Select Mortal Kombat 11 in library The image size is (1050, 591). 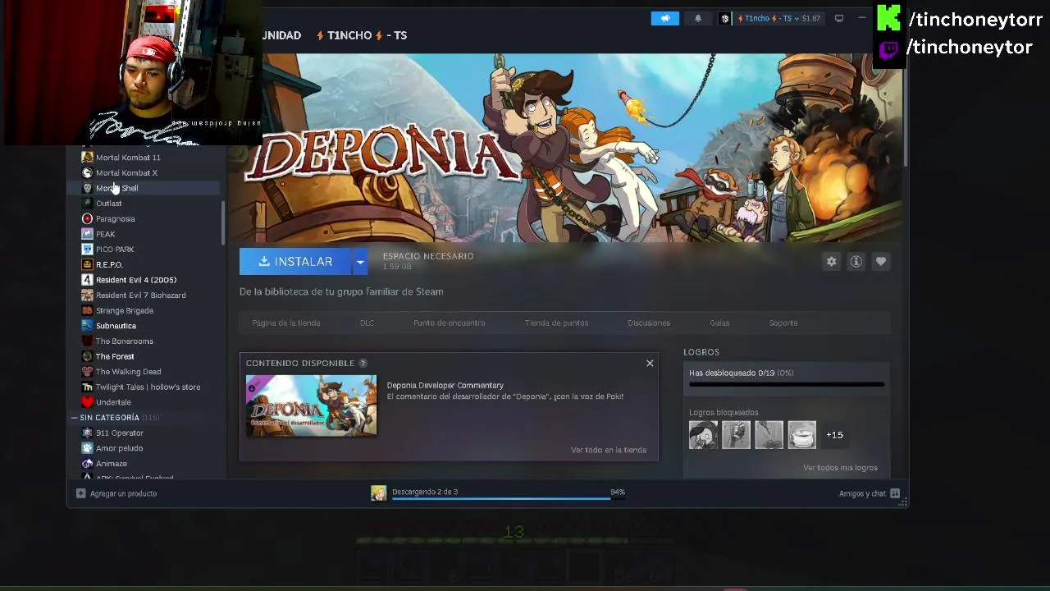tap(128, 158)
